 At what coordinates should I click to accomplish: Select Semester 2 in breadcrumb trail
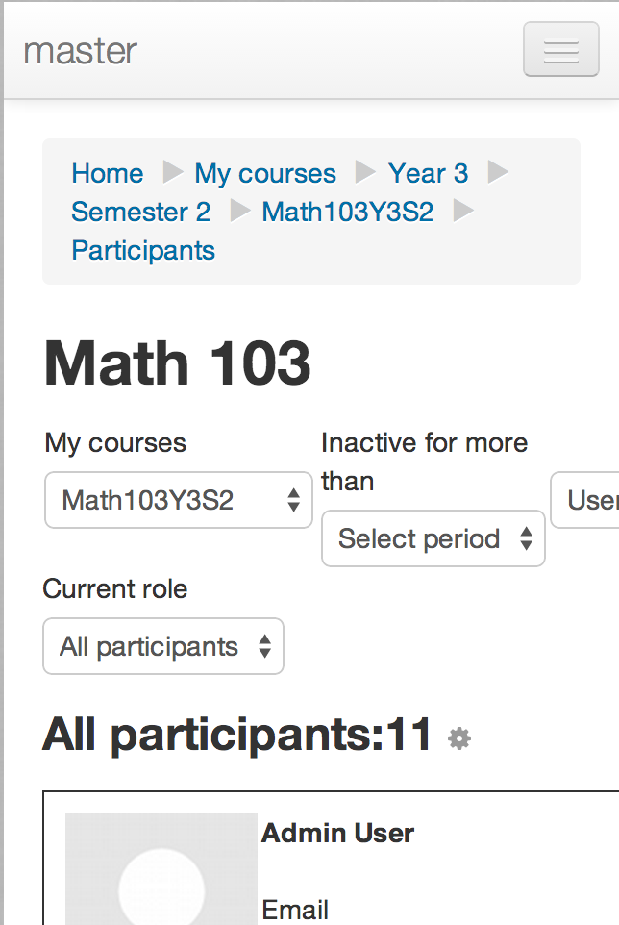pos(141,212)
